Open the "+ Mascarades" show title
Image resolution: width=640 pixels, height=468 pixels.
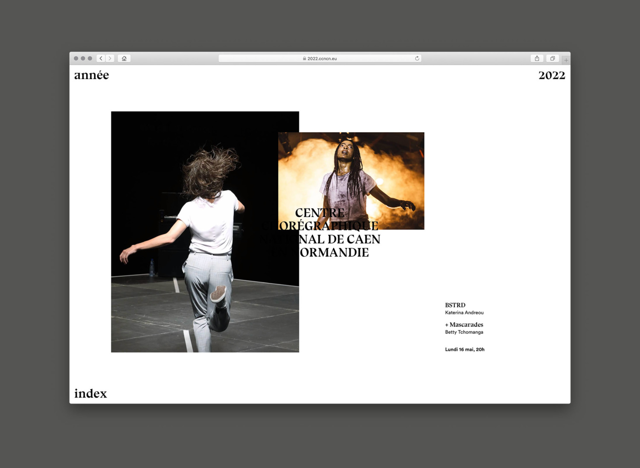pos(464,325)
